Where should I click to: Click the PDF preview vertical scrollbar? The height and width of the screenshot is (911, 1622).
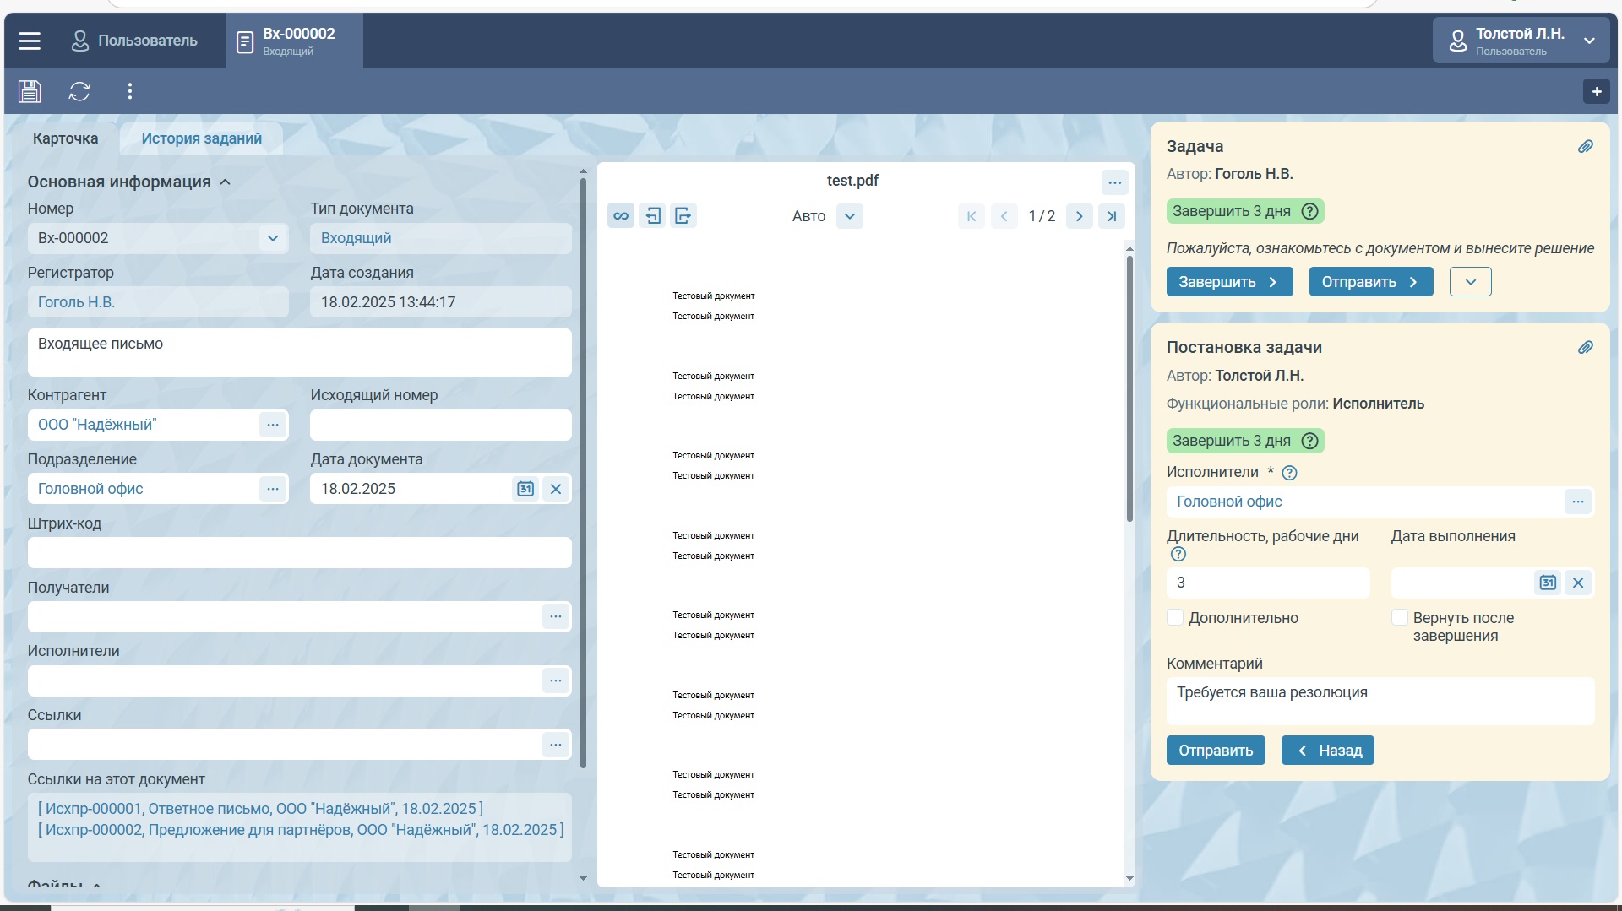1129,388
